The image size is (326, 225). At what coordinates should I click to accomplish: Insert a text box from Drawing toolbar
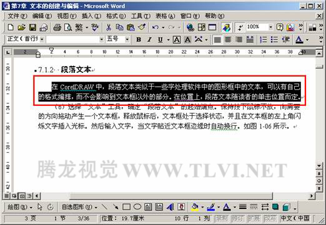[x=148, y=207]
